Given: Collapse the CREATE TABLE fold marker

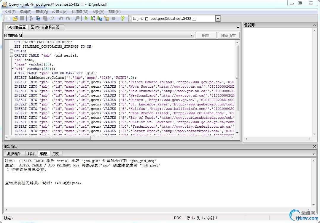Looking at the screenshot, I should [12, 55].
